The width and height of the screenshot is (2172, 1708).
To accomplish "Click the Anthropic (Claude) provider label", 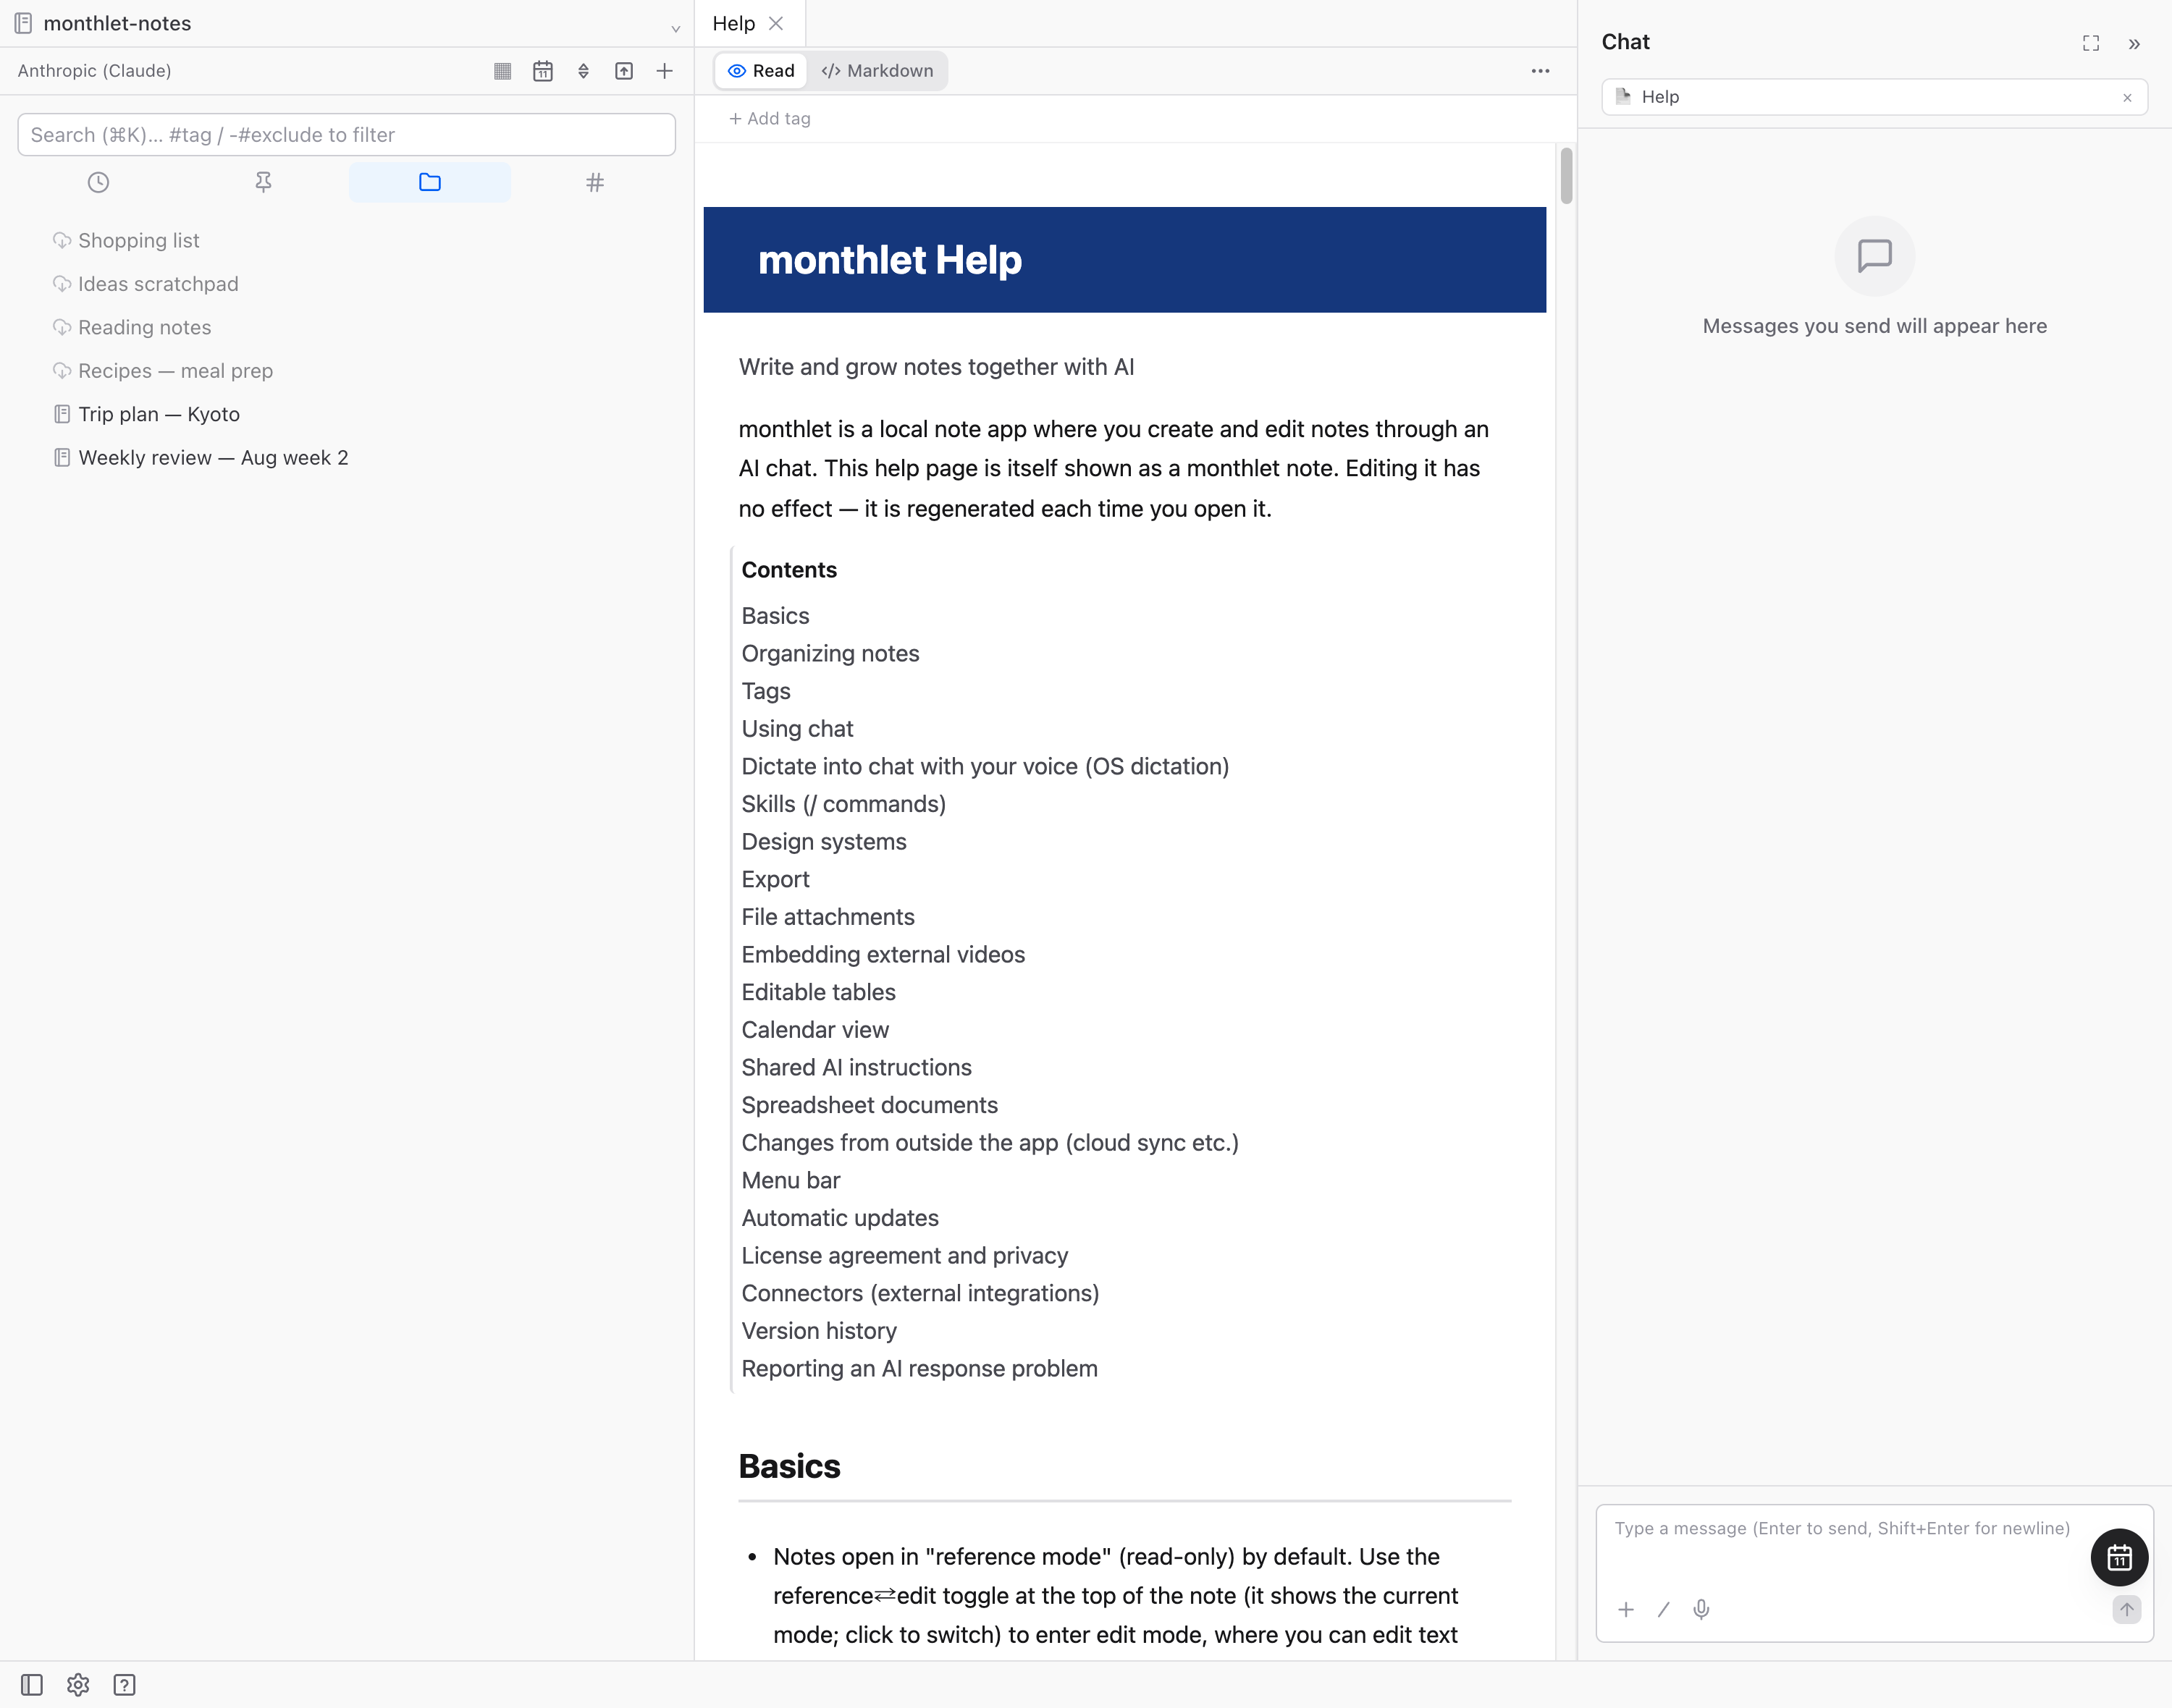I will tap(94, 71).
